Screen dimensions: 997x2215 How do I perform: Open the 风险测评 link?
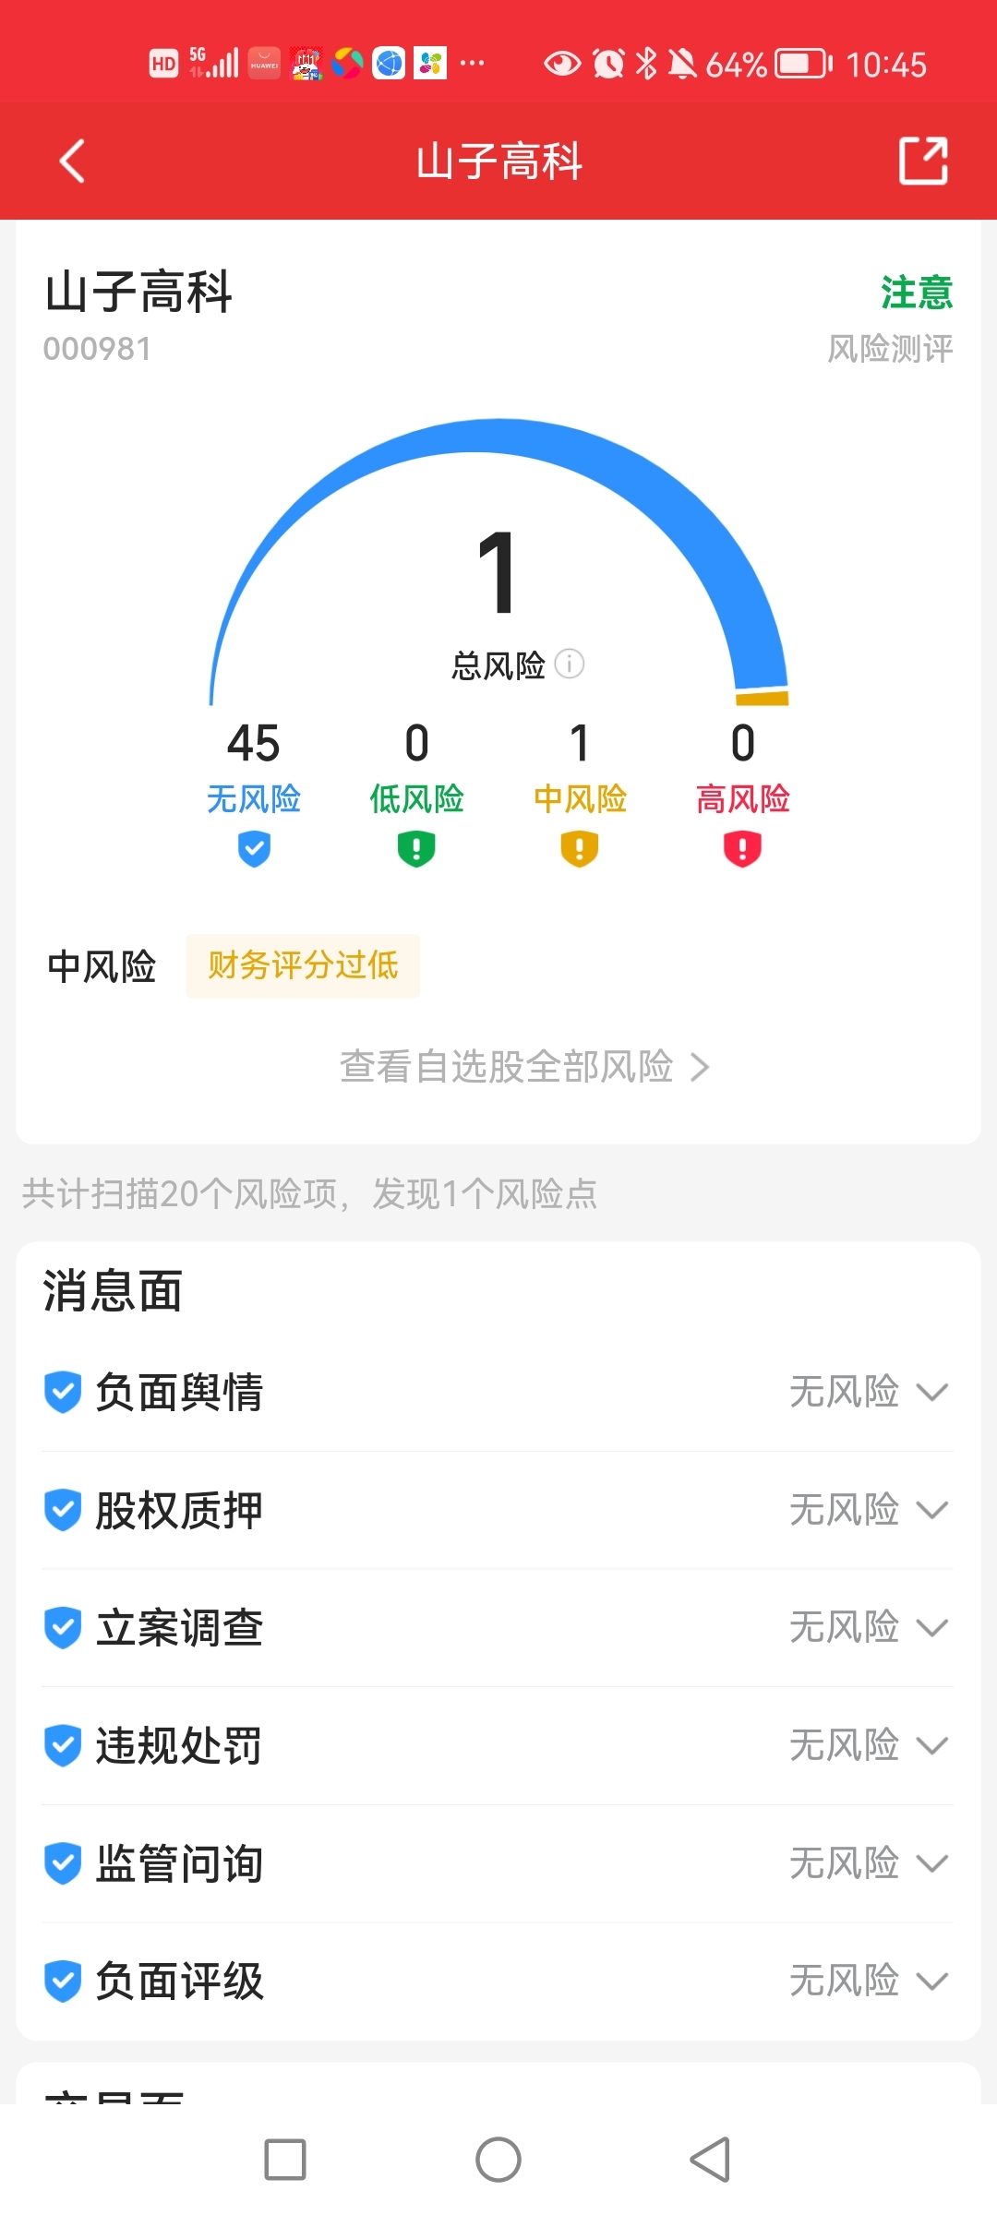[x=890, y=349]
